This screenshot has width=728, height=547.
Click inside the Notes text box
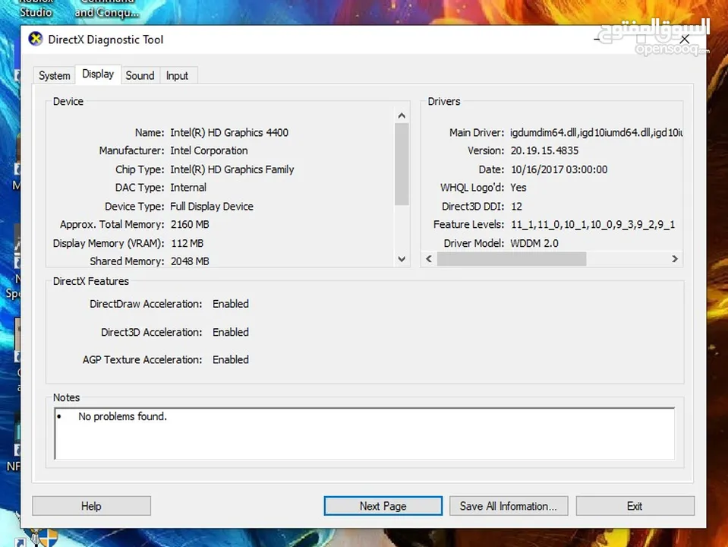tap(364, 434)
